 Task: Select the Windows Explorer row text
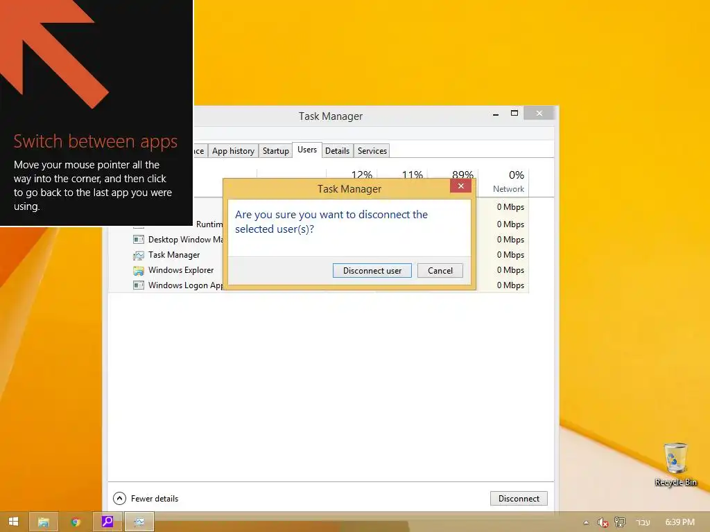point(181,270)
